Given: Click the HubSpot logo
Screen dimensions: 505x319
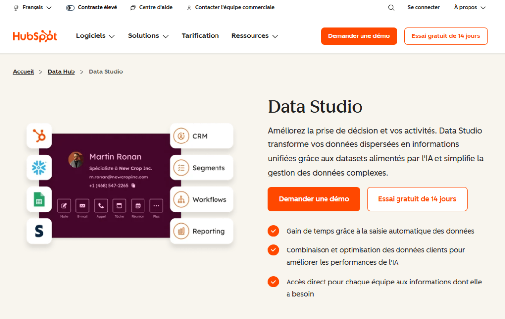Looking at the screenshot, I should [x=35, y=36].
